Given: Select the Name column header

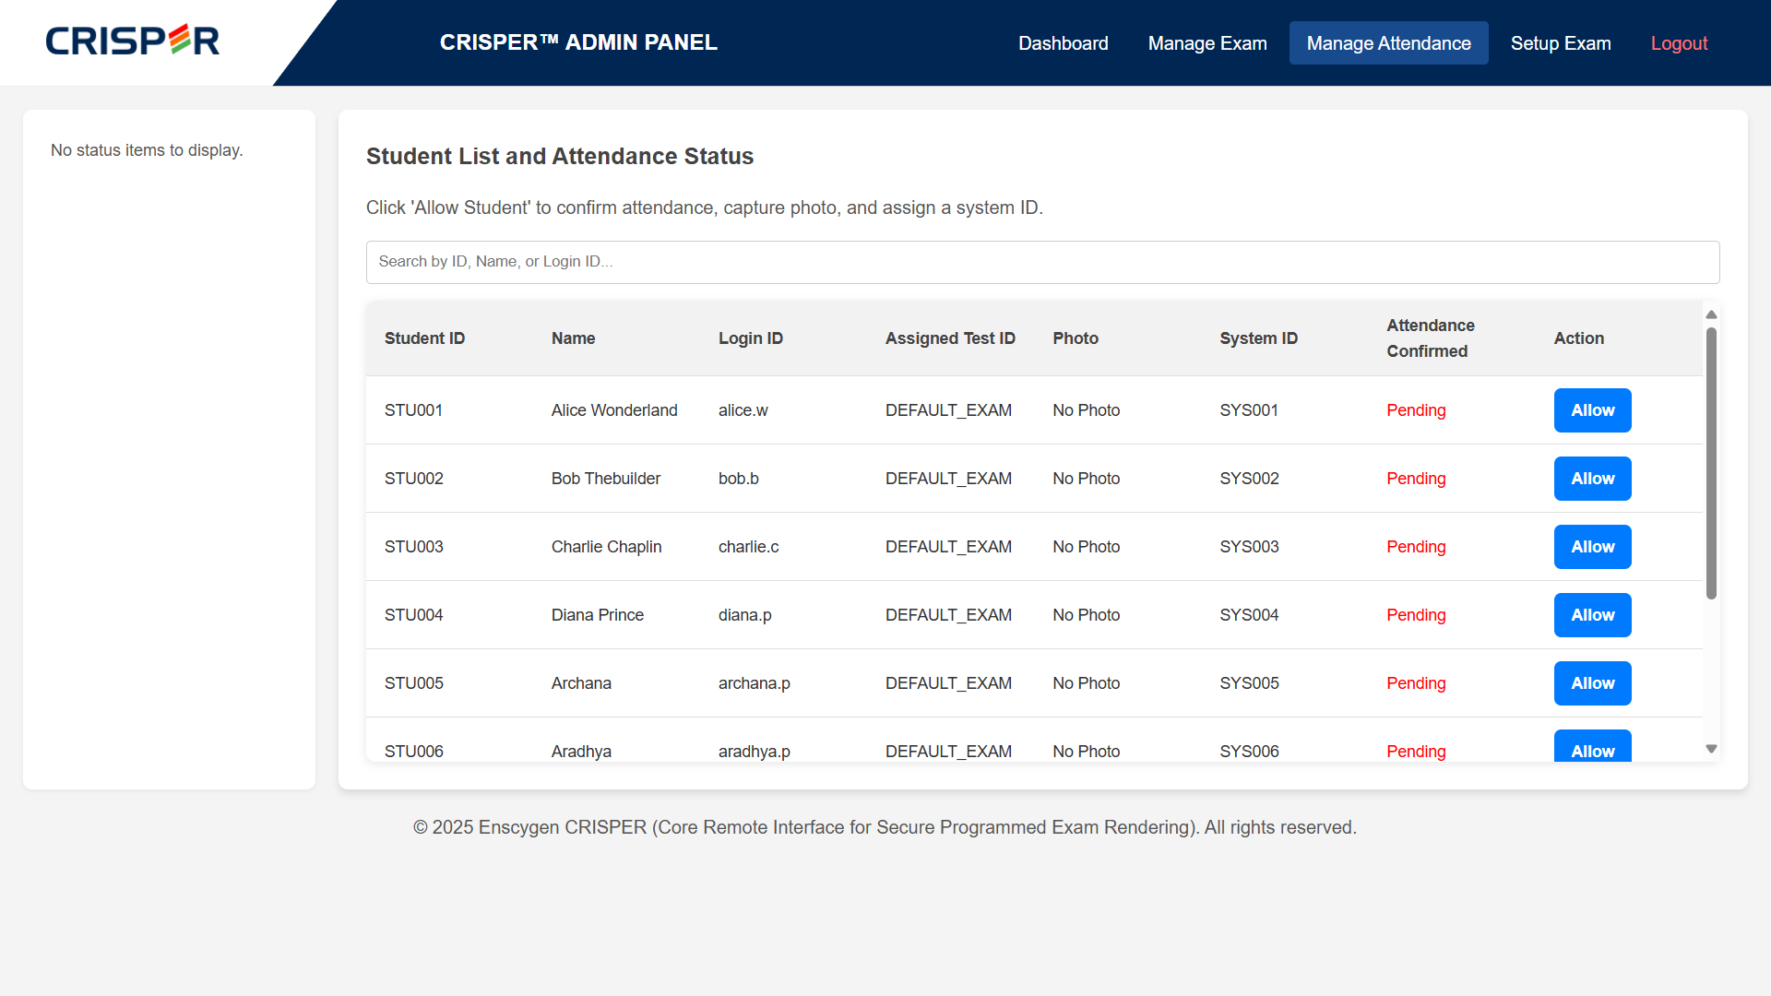Looking at the screenshot, I should coord(573,338).
